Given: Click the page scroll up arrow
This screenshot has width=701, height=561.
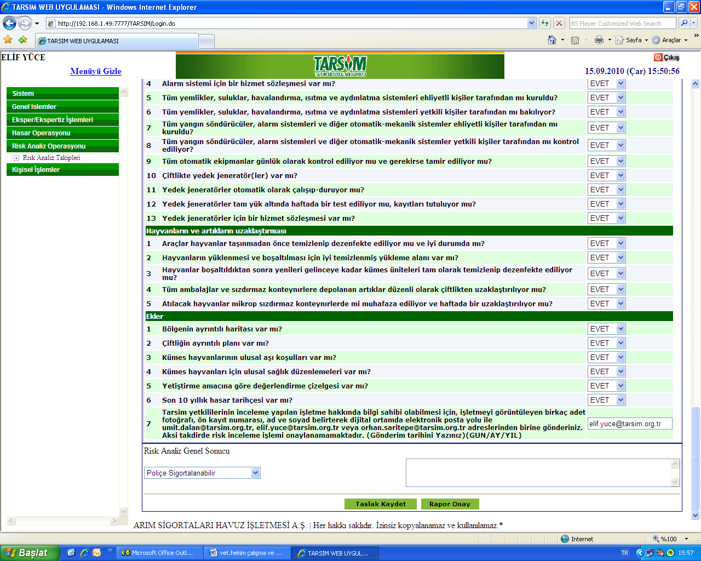Looking at the screenshot, I should click(x=696, y=84).
